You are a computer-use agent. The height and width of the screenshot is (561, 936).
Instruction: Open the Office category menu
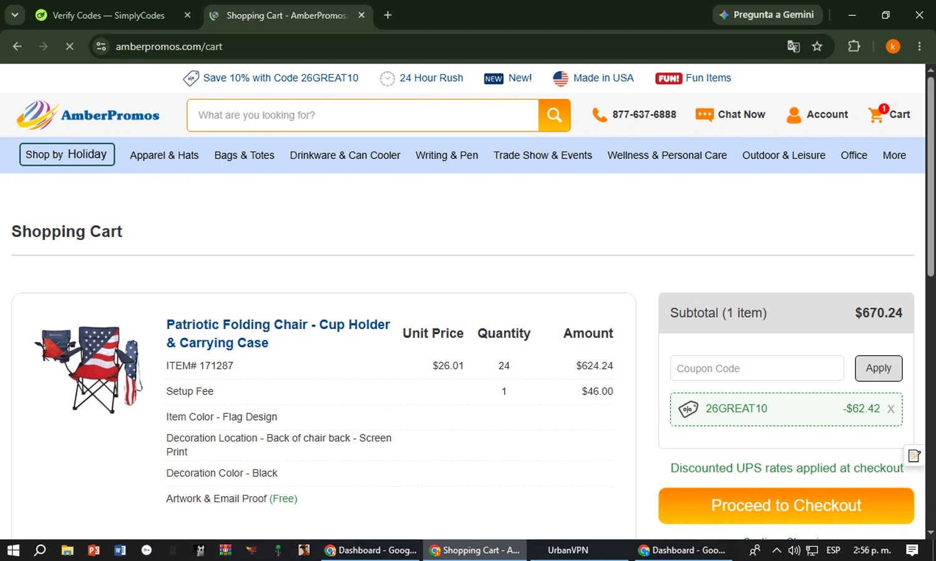(x=854, y=155)
